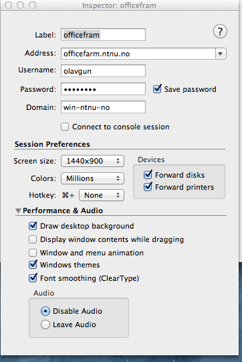Enable Window and menu animation
Screen dimensions: 242x362
(33, 253)
